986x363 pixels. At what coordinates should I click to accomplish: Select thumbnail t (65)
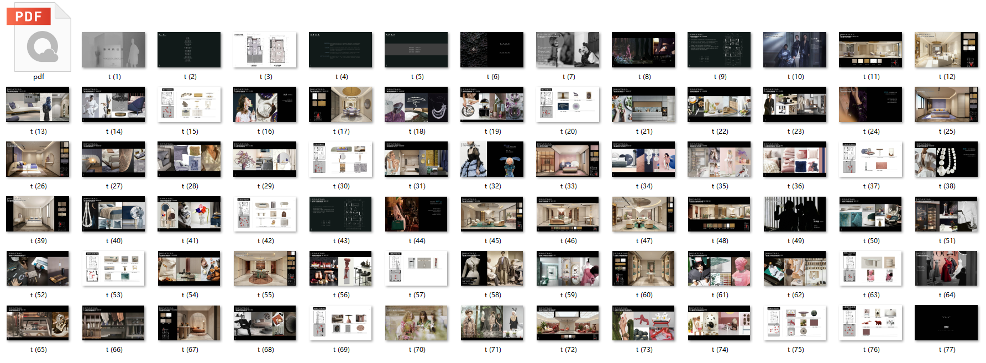pyautogui.click(x=38, y=323)
